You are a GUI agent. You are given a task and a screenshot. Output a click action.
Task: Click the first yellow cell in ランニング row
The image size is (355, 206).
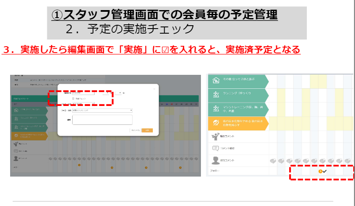pos(281,95)
